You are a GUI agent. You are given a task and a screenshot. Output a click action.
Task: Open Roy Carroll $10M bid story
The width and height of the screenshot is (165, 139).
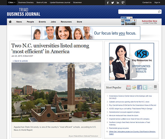(133, 105)
